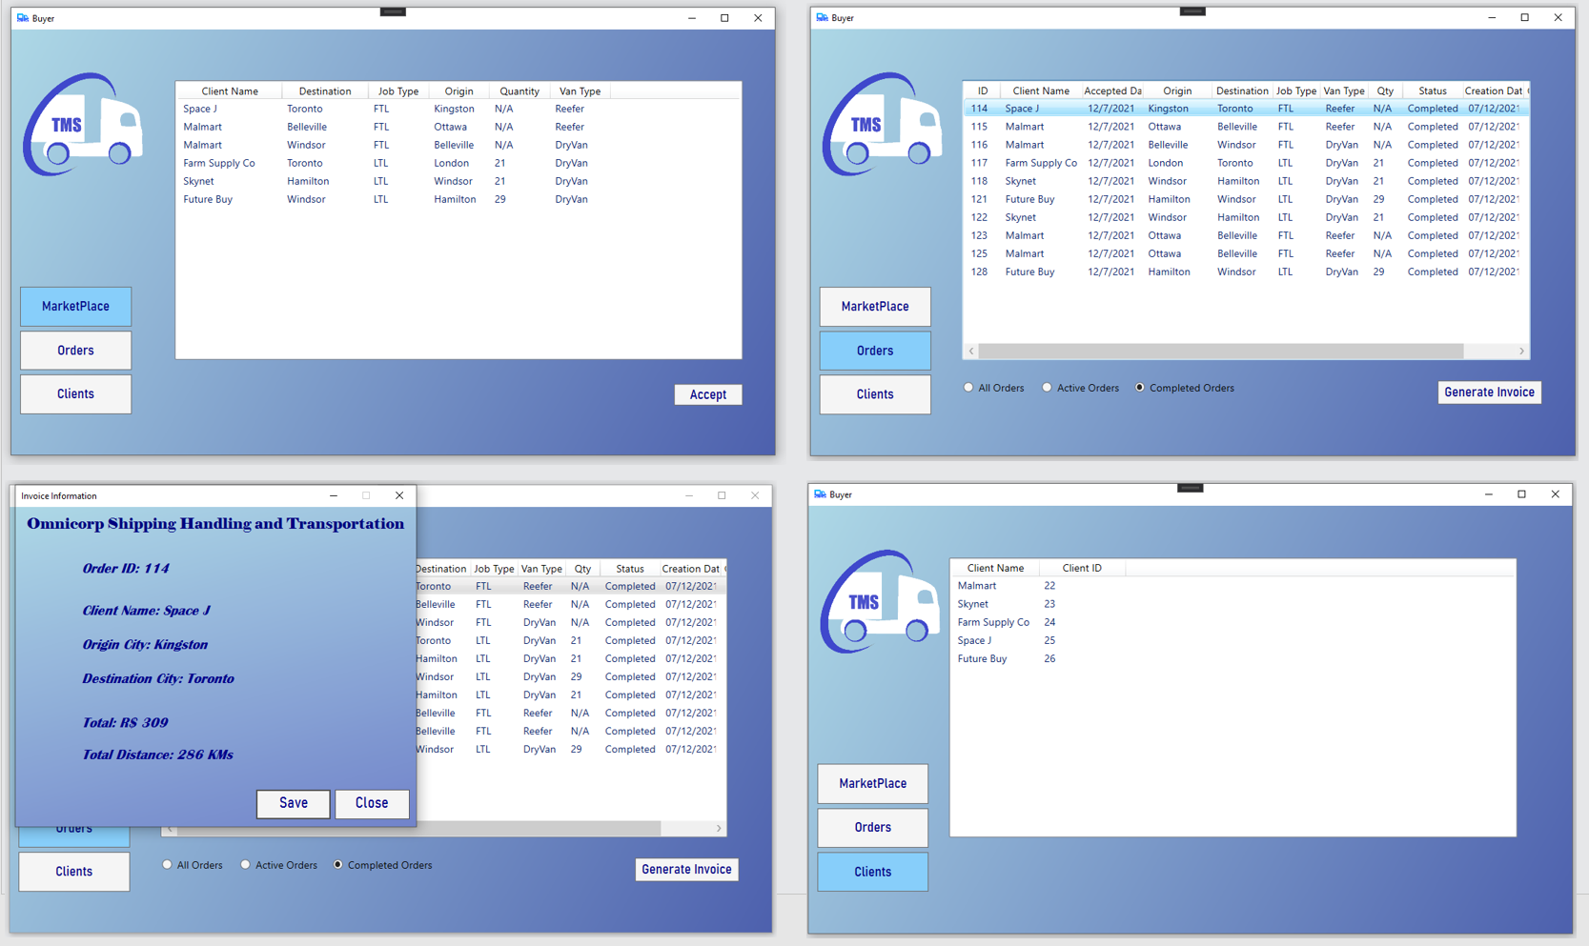
Task: Select Space J row in marketplace table
Action: (458, 109)
